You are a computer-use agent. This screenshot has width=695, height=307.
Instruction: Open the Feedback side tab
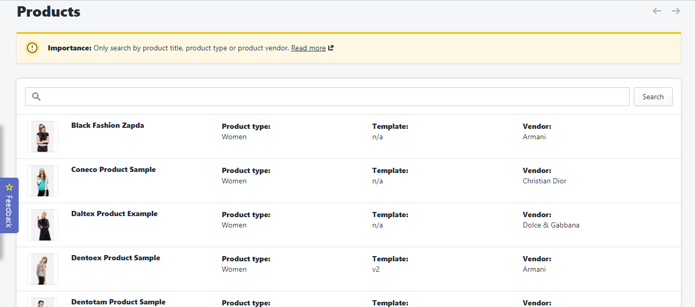[x=9, y=205]
